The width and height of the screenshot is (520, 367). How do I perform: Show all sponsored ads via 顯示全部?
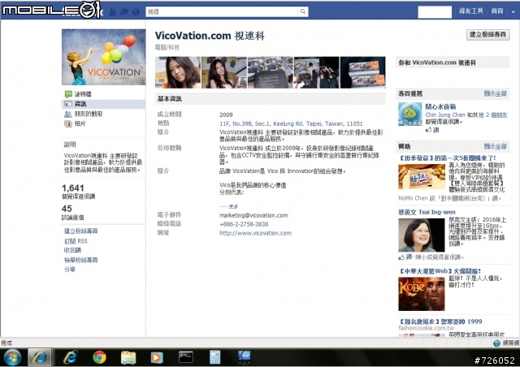(495, 146)
